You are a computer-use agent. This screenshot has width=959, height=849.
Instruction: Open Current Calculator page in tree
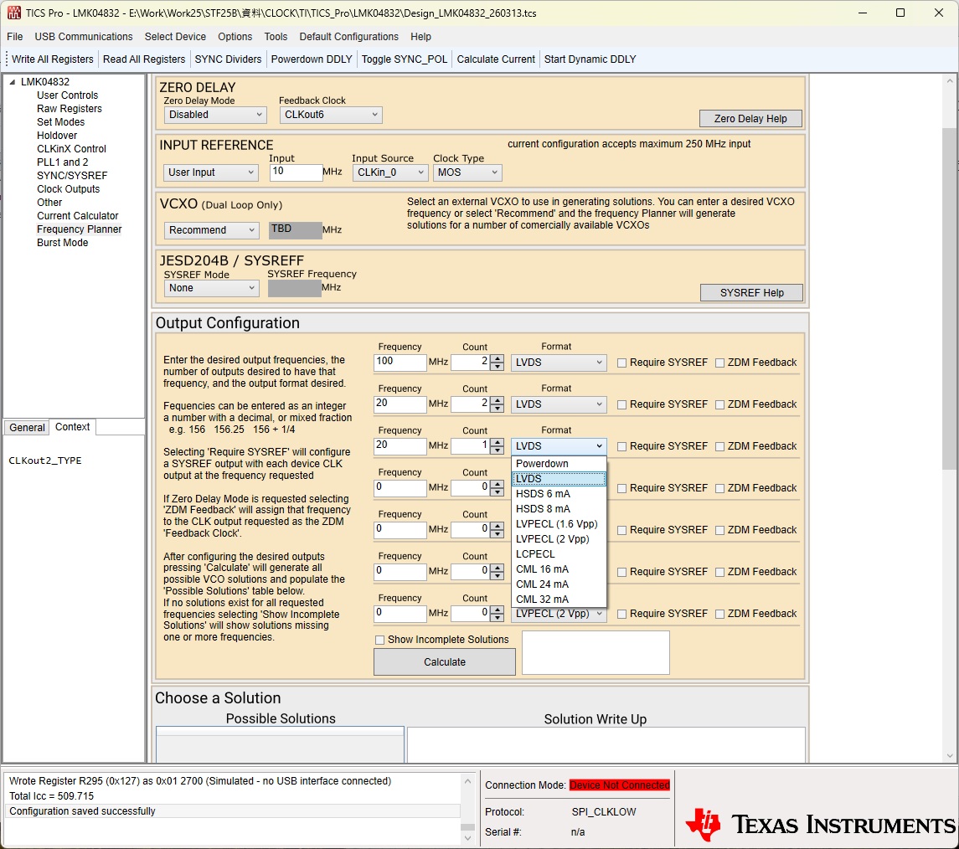coord(78,216)
